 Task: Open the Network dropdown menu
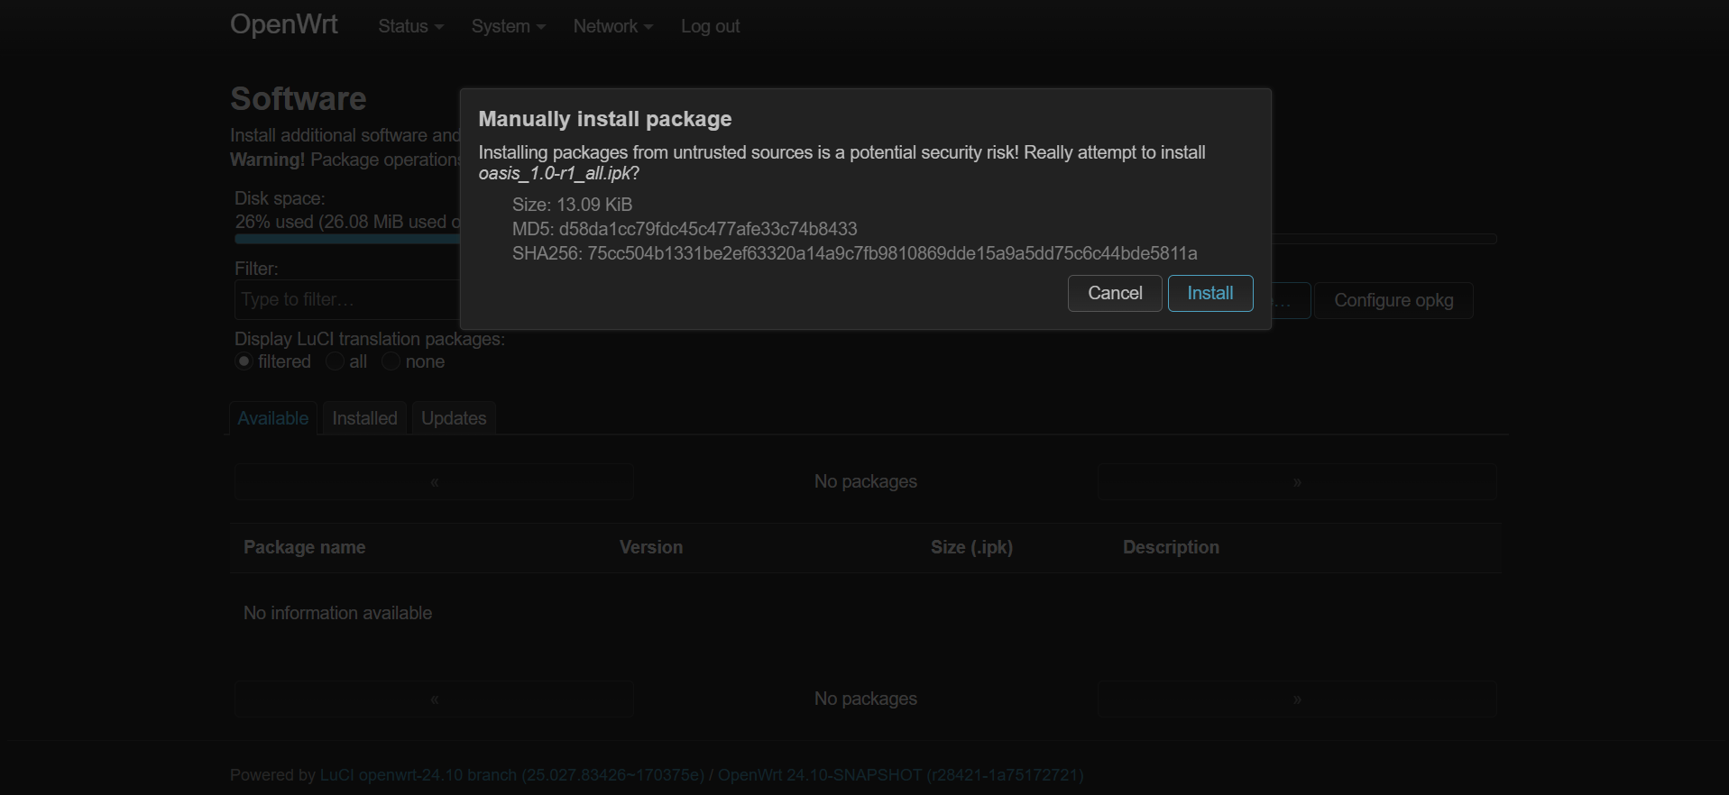tap(612, 26)
